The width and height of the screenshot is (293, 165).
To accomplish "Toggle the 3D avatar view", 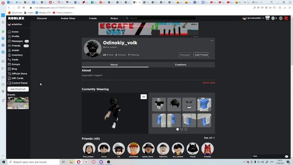I will tap(143, 97).
